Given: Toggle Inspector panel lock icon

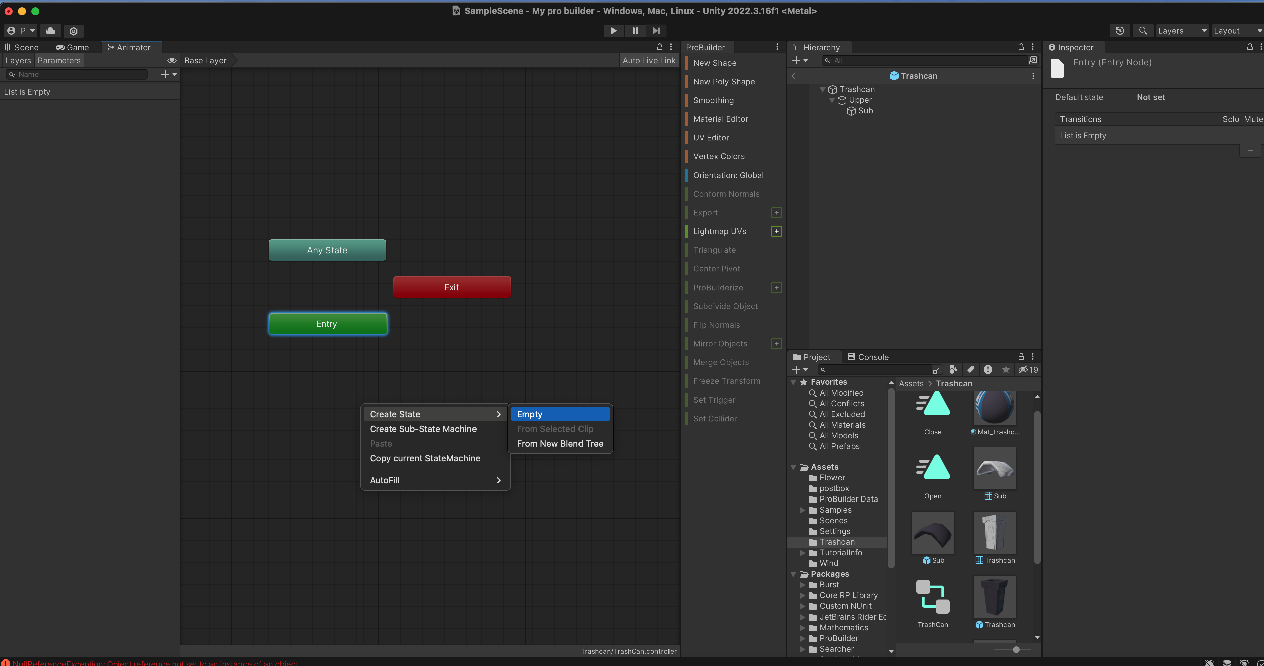Looking at the screenshot, I should 1249,47.
